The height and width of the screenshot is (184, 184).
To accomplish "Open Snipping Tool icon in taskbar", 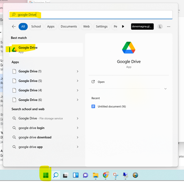I will [115, 175].
